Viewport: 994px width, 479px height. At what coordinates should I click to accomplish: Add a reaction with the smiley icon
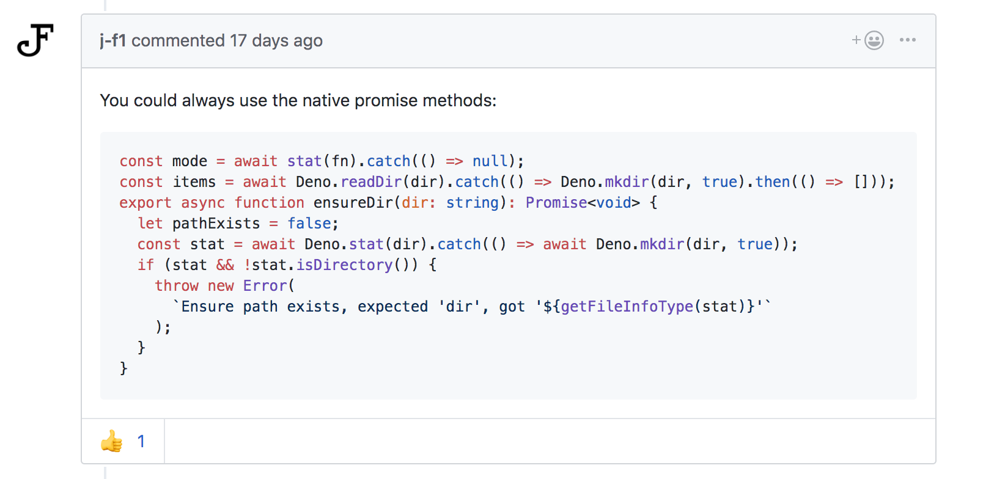point(868,40)
